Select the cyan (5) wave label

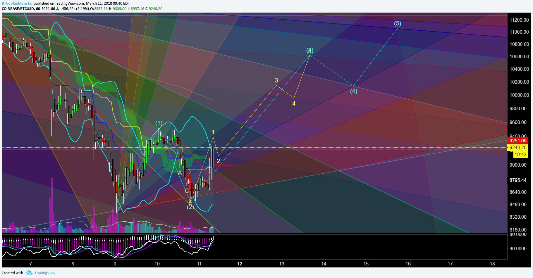(x=397, y=23)
